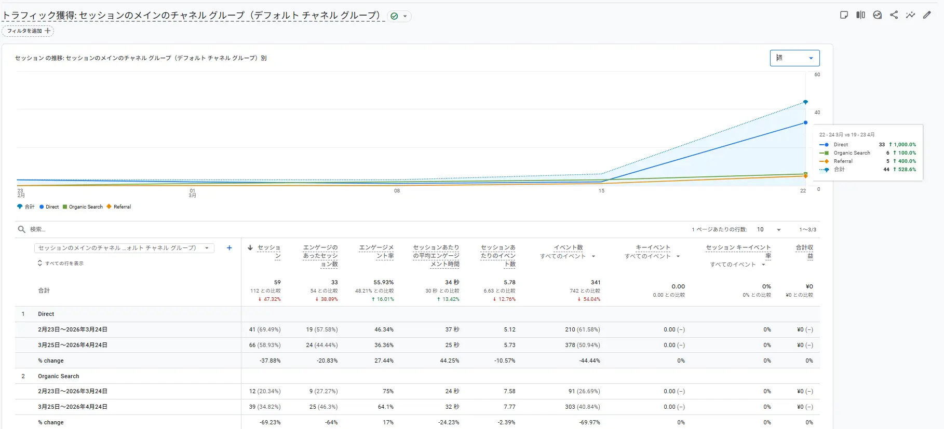Viewport: 944px width, 429px height.
Task: Click the magnifier search icon above table
Action: tap(21, 229)
